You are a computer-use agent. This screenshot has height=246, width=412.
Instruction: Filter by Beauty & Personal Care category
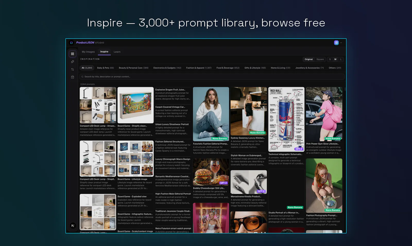click(x=134, y=68)
